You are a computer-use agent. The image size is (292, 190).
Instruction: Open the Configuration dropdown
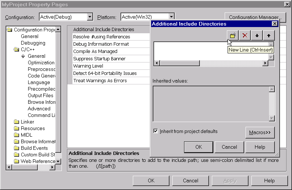coord(90,17)
